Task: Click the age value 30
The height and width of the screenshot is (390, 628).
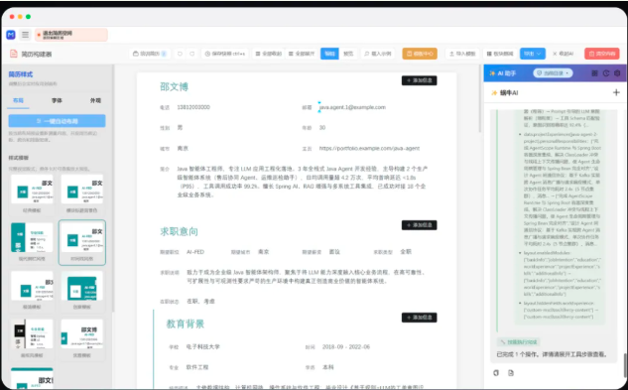Action: 322,128
